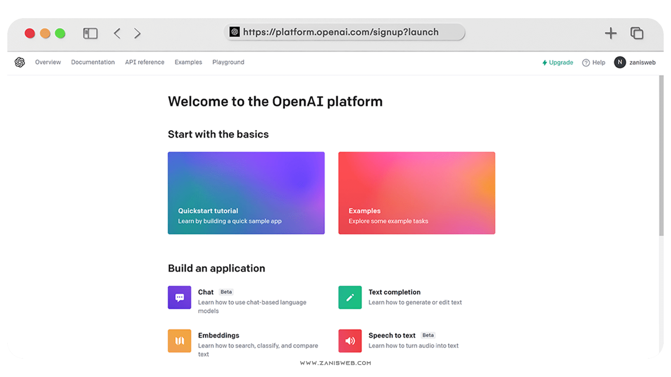Go forward with the browser forward arrow
The height and width of the screenshot is (377, 671).
(x=137, y=34)
